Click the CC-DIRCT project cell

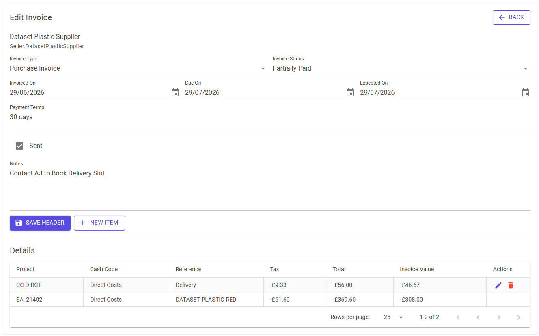[x=47, y=285]
